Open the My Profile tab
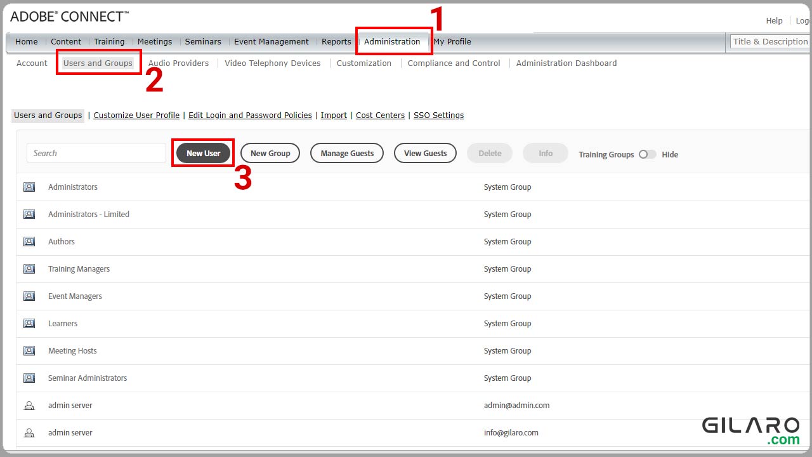The width and height of the screenshot is (812, 457). [452, 42]
